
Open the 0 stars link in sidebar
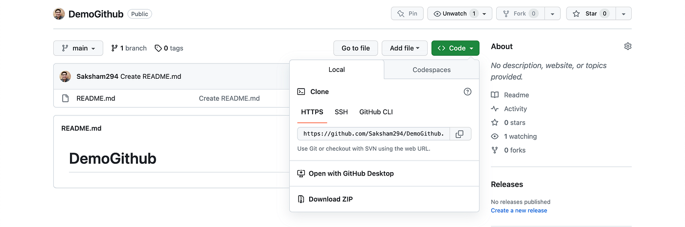(x=515, y=122)
